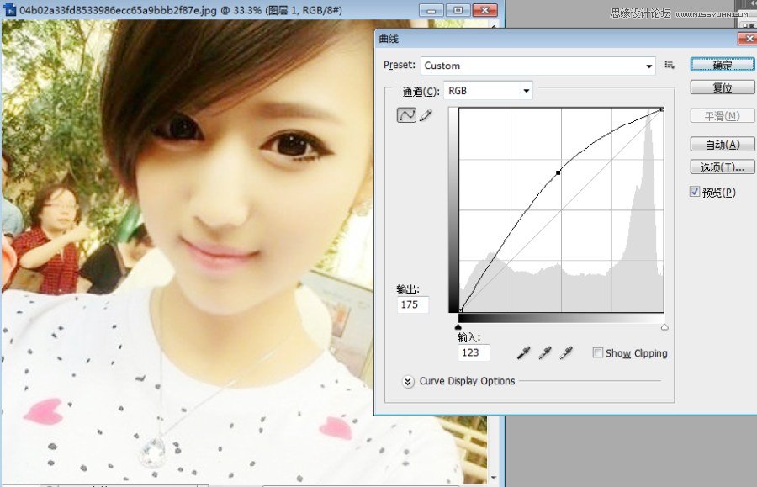Screen dimensions: 757x487
Task: Select the edit-points curve tool
Action: [x=406, y=116]
